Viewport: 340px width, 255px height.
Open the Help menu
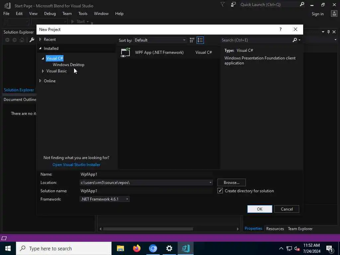click(x=119, y=13)
